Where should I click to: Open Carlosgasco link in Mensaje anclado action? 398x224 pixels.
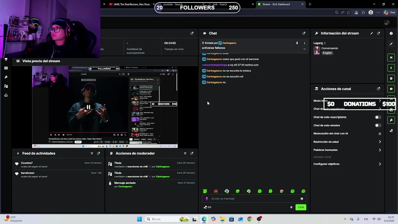[x=125, y=187]
